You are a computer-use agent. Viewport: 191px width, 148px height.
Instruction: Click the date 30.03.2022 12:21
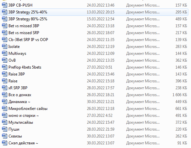point(101,101)
